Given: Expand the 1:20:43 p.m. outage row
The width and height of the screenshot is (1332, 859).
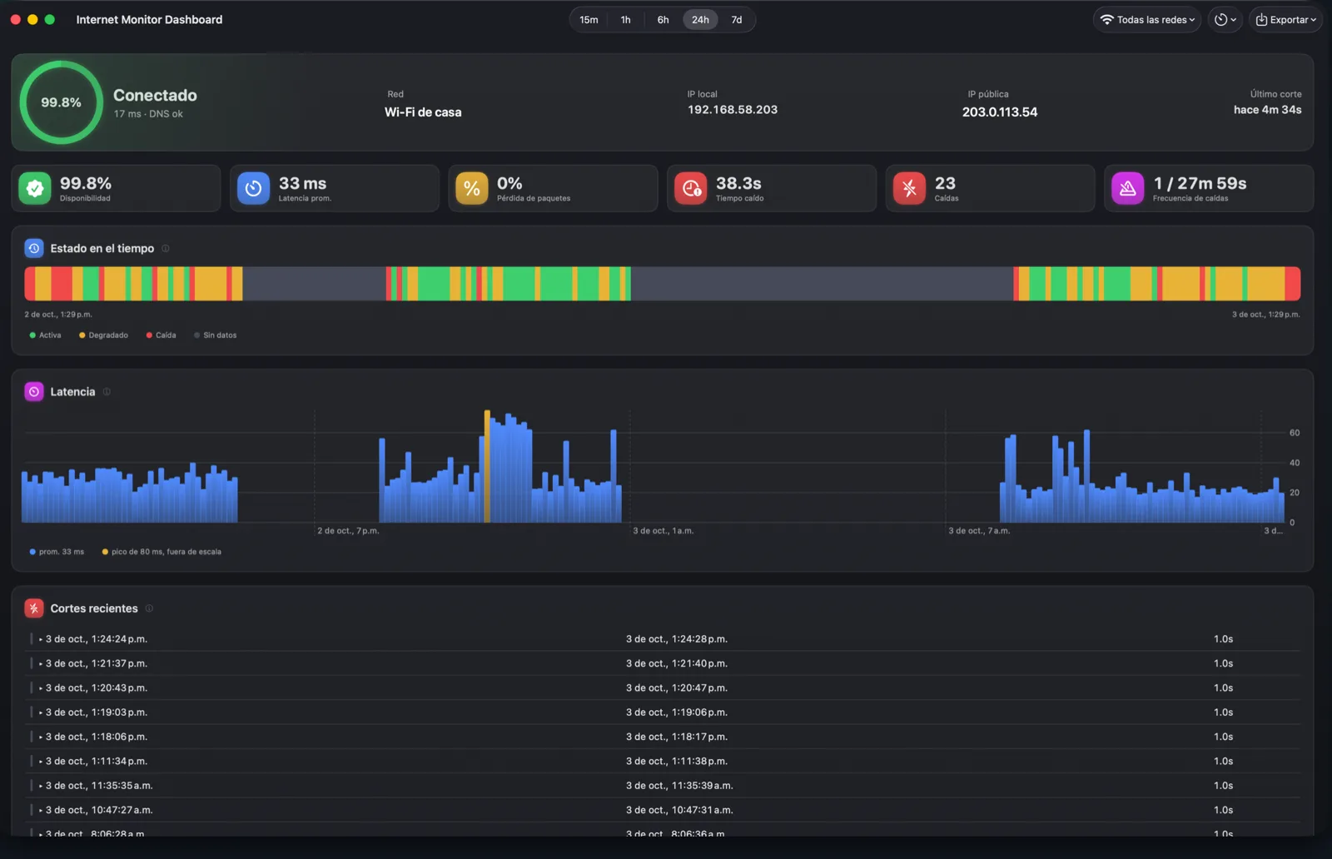Looking at the screenshot, I should coord(40,688).
